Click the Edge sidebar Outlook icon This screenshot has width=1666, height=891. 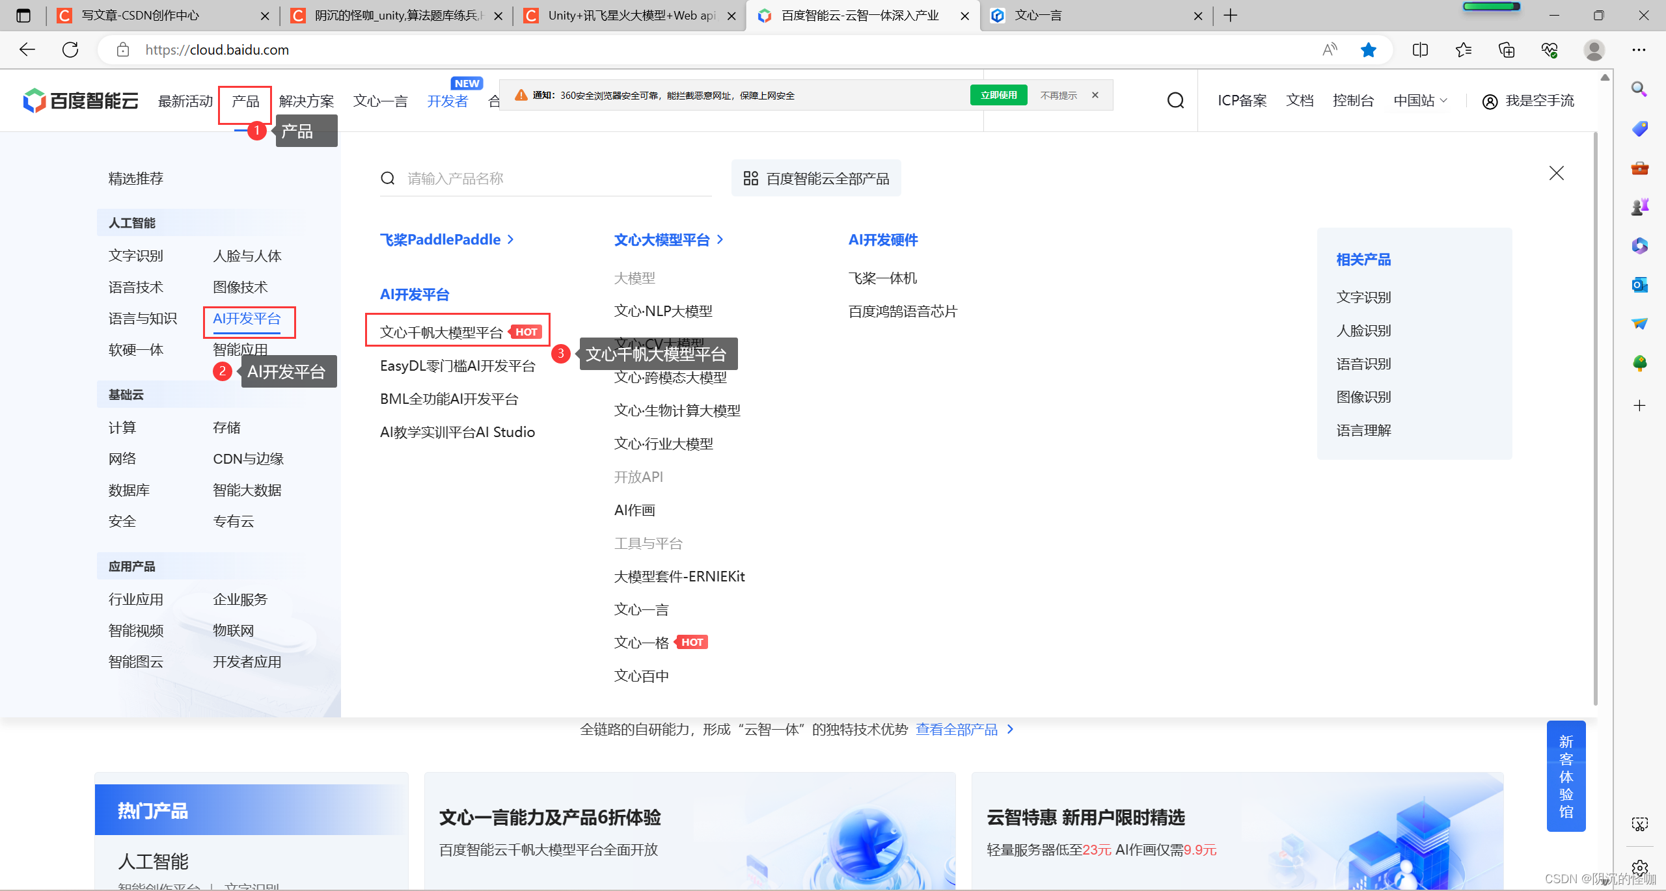[1639, 285]
